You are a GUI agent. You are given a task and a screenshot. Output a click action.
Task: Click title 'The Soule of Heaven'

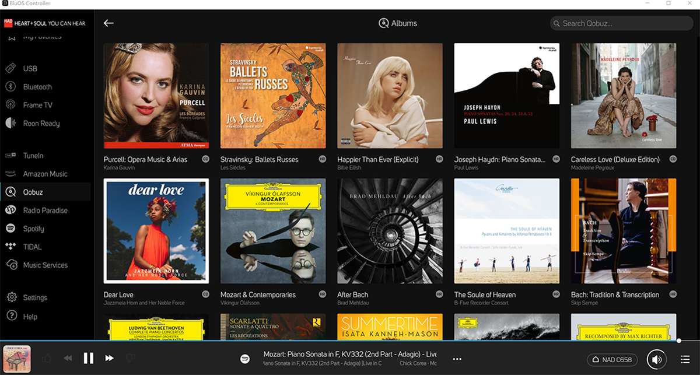coord(485,295)
